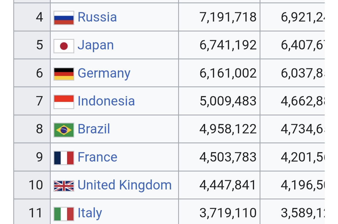Open the Brazil country link
This screenshot has height=224, width=338.
94,129
